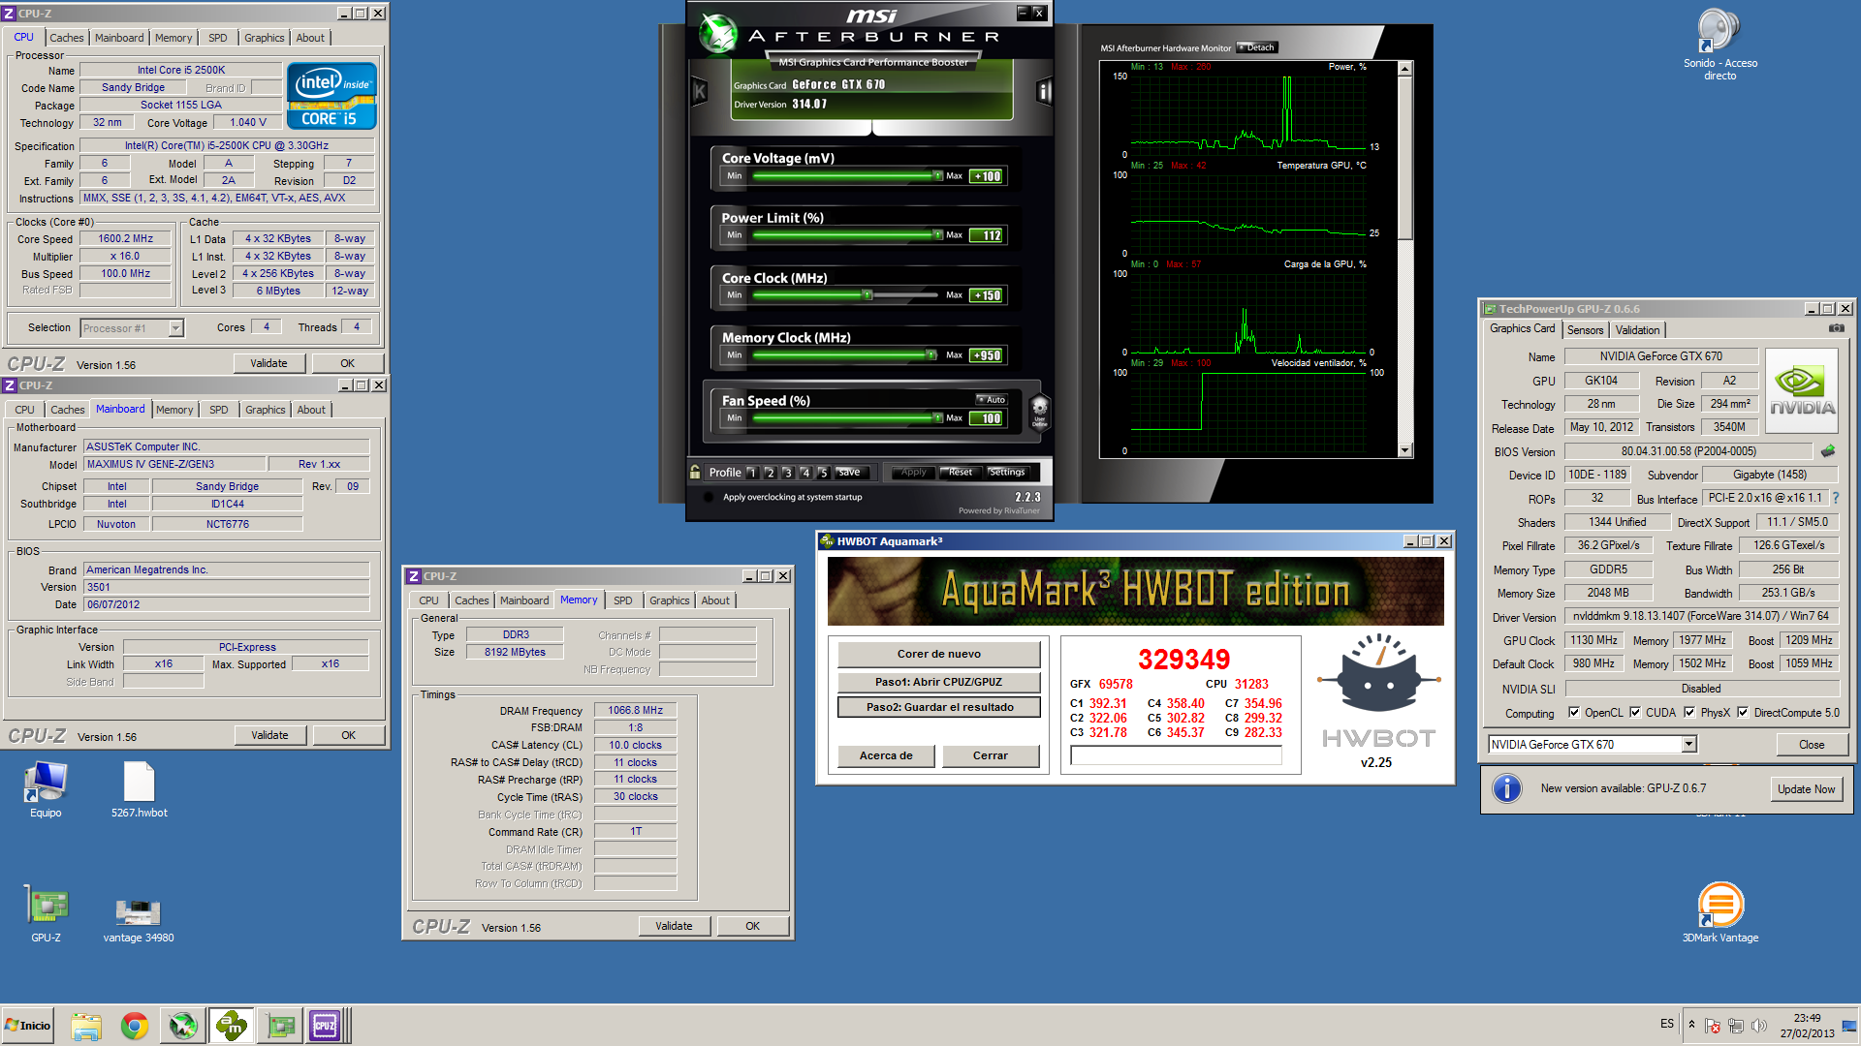Screen dimensions: 1861x1046
Task: Switch to the SPD tab in top CPU-Z
Action: pyautogui.click(x=218, y=38)
